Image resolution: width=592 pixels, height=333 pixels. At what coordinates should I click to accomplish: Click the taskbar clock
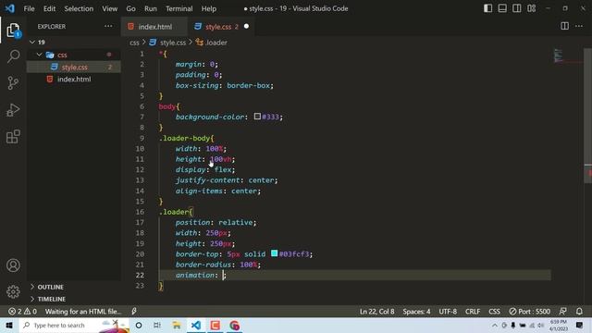[559, 325]
